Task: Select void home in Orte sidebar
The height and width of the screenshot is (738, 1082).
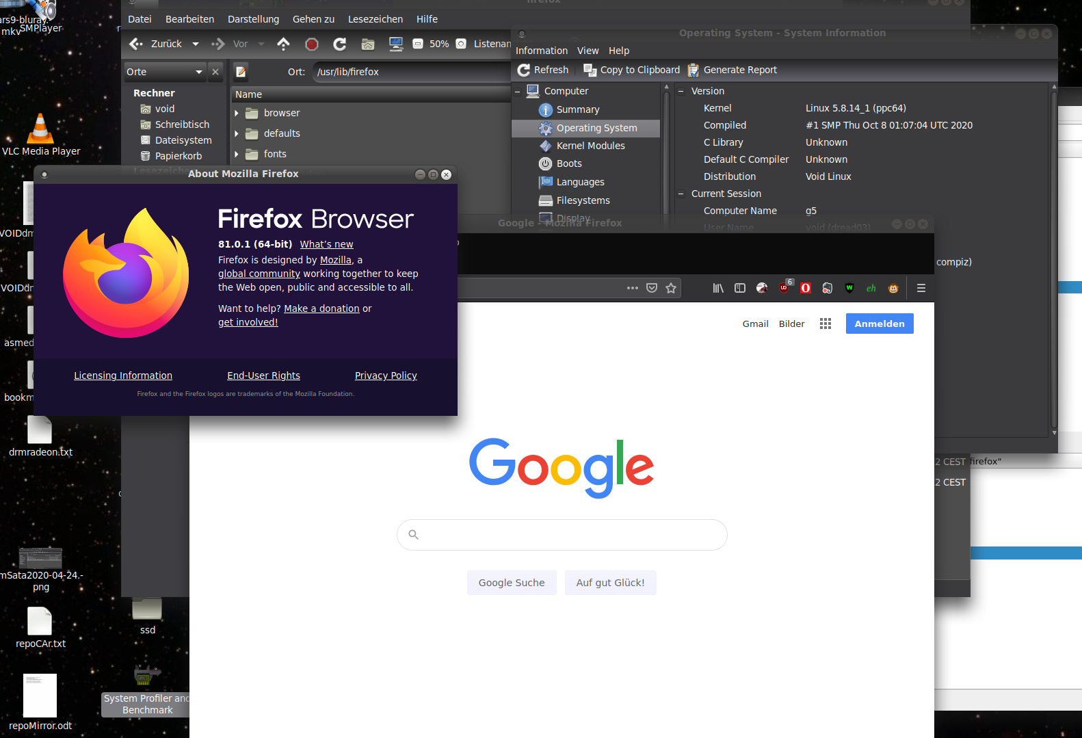Action: 165,109
